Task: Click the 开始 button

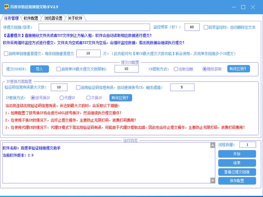Action: [237, 154]
